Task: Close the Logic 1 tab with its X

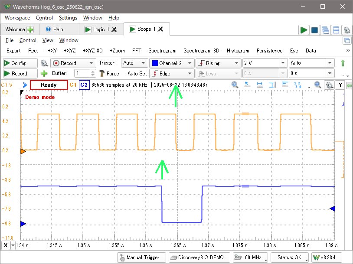Action: click(114, 29)
